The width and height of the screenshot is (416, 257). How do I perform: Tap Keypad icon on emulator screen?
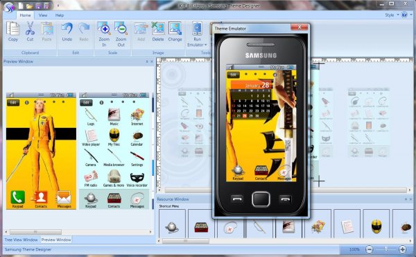pos(238,172)
